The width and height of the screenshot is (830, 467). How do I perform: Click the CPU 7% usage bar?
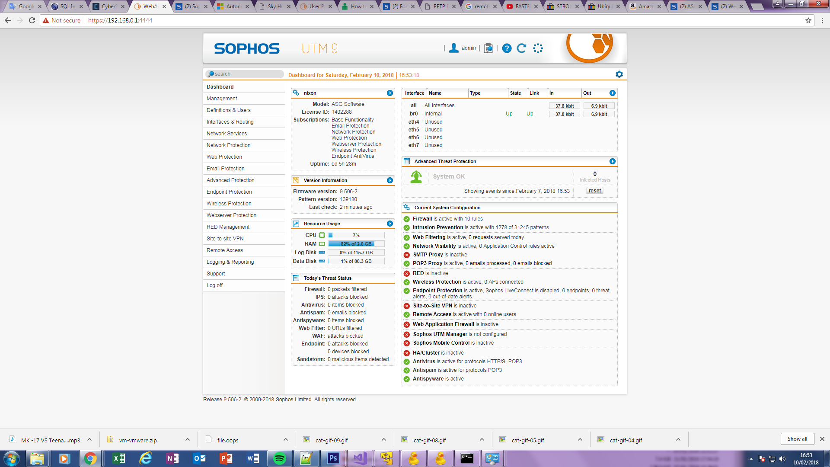click(x=356, y=235)
